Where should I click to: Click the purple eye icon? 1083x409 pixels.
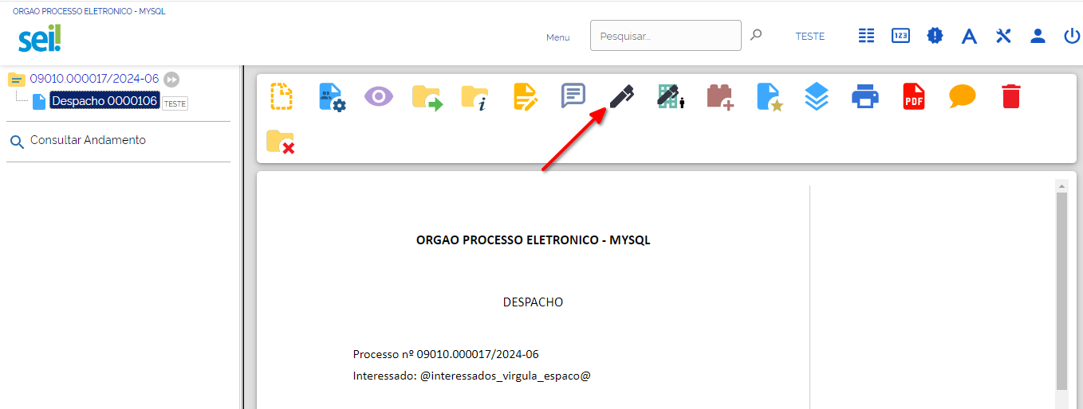tap(379, 96)
